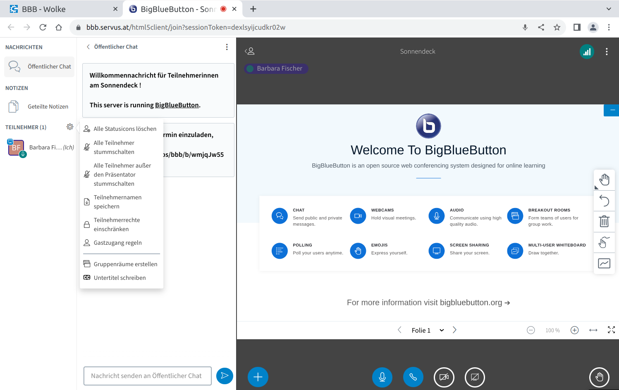Select the whiteboard pan hand tool
This screenshot has height=390, width=619.
(x=604, y=180)
